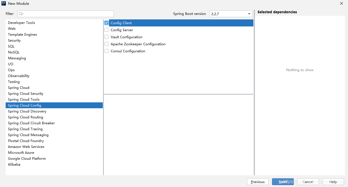Choose the Security category
Screen dimensions: 348x187
[54, 40]
